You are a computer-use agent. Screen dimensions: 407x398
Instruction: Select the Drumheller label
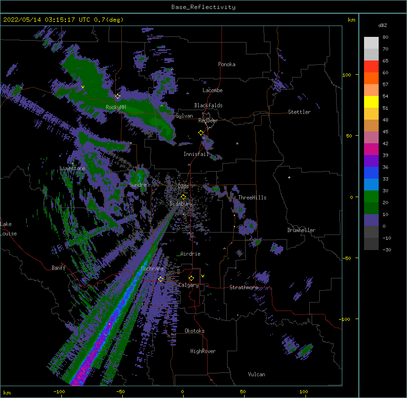(301, 230)
